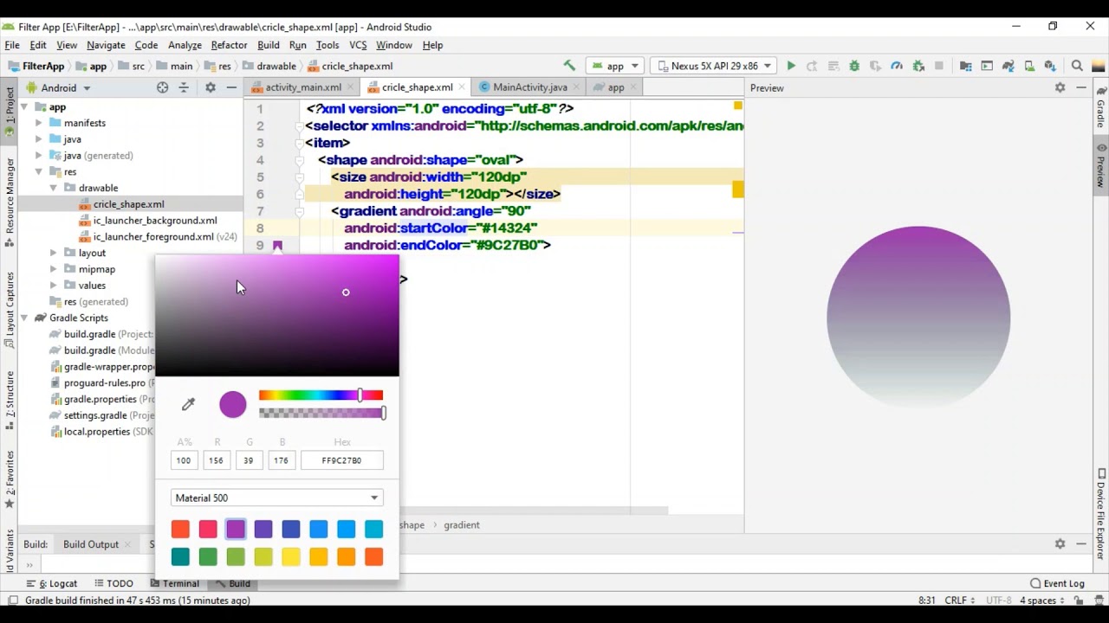
Task: Click Attach debugger to process icon
Action: coord(918,66)
